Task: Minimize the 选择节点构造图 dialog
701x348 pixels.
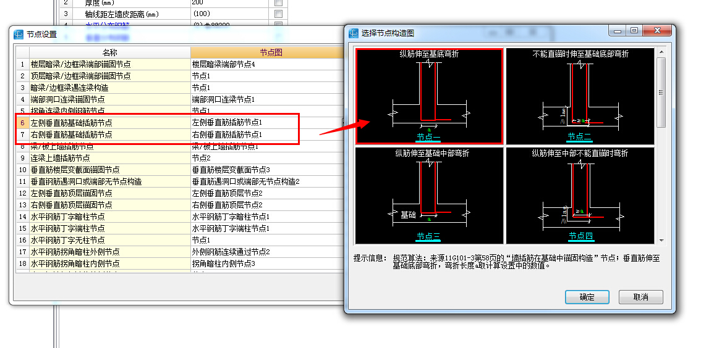Action: point(618,31)
